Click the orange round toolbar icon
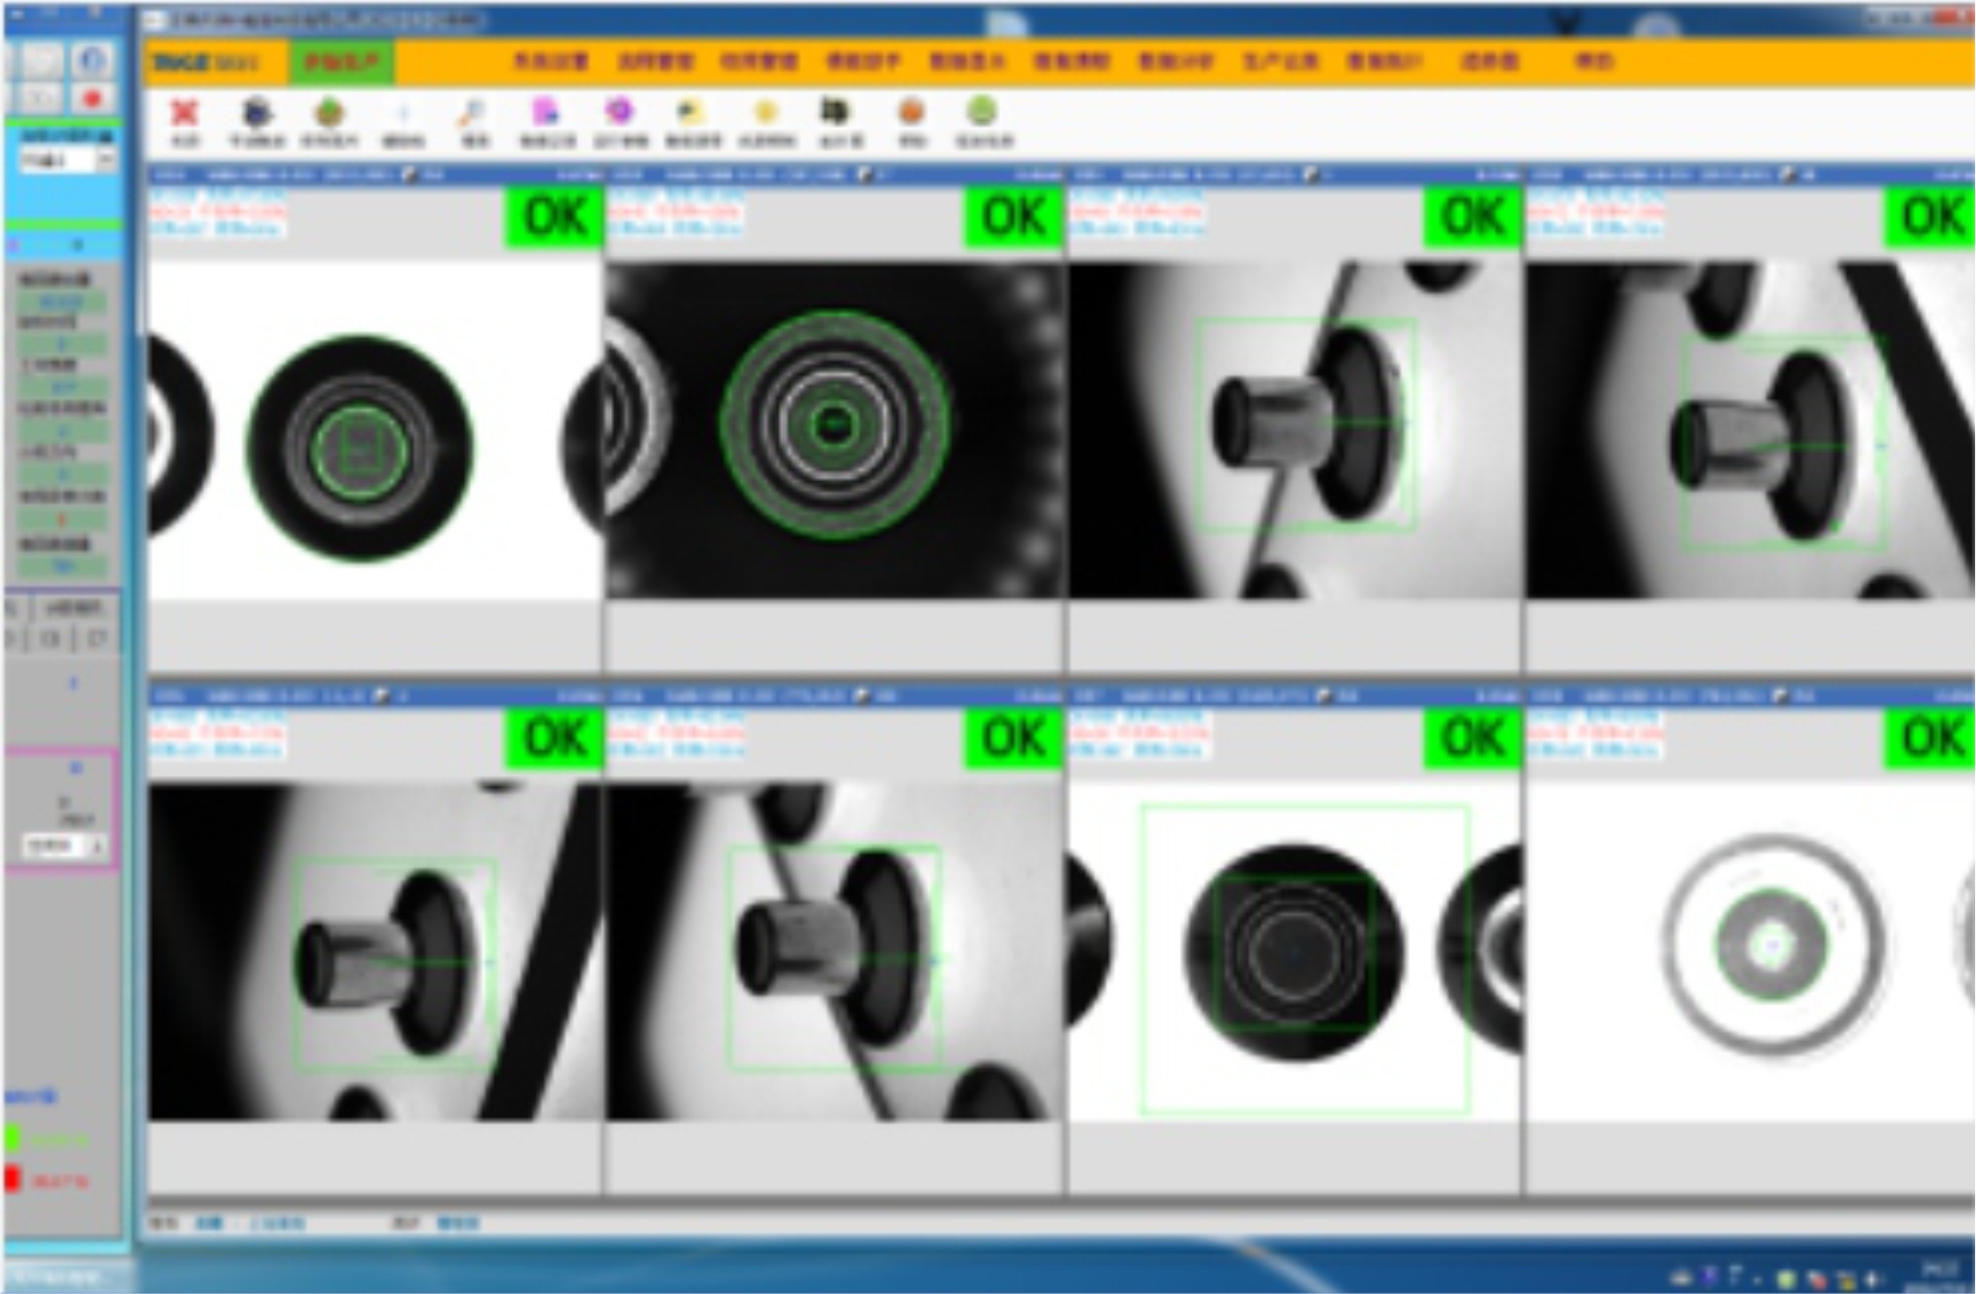Screen dimensions: 1976x1294 click(x=912, y=113)
